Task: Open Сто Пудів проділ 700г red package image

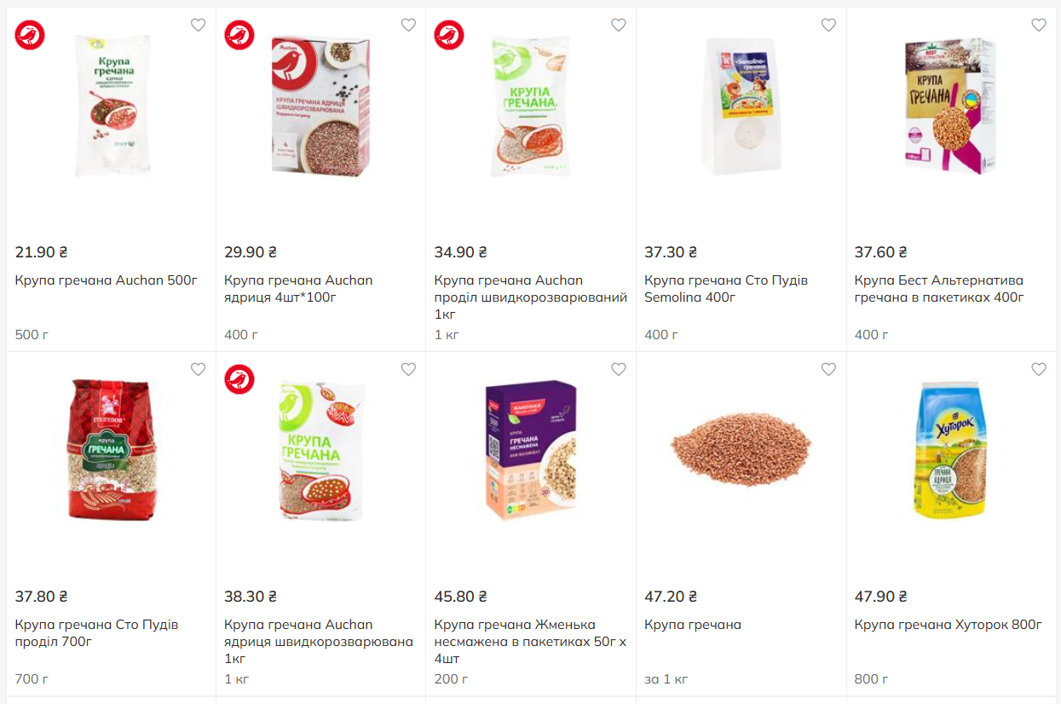Action: pyautogui.click(x=112, y=449)
